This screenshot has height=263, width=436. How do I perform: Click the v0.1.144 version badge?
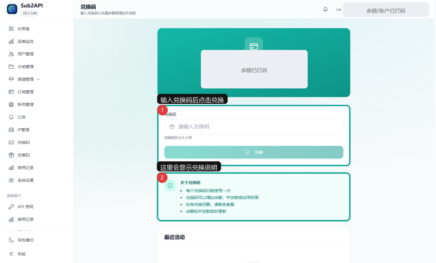30,13
